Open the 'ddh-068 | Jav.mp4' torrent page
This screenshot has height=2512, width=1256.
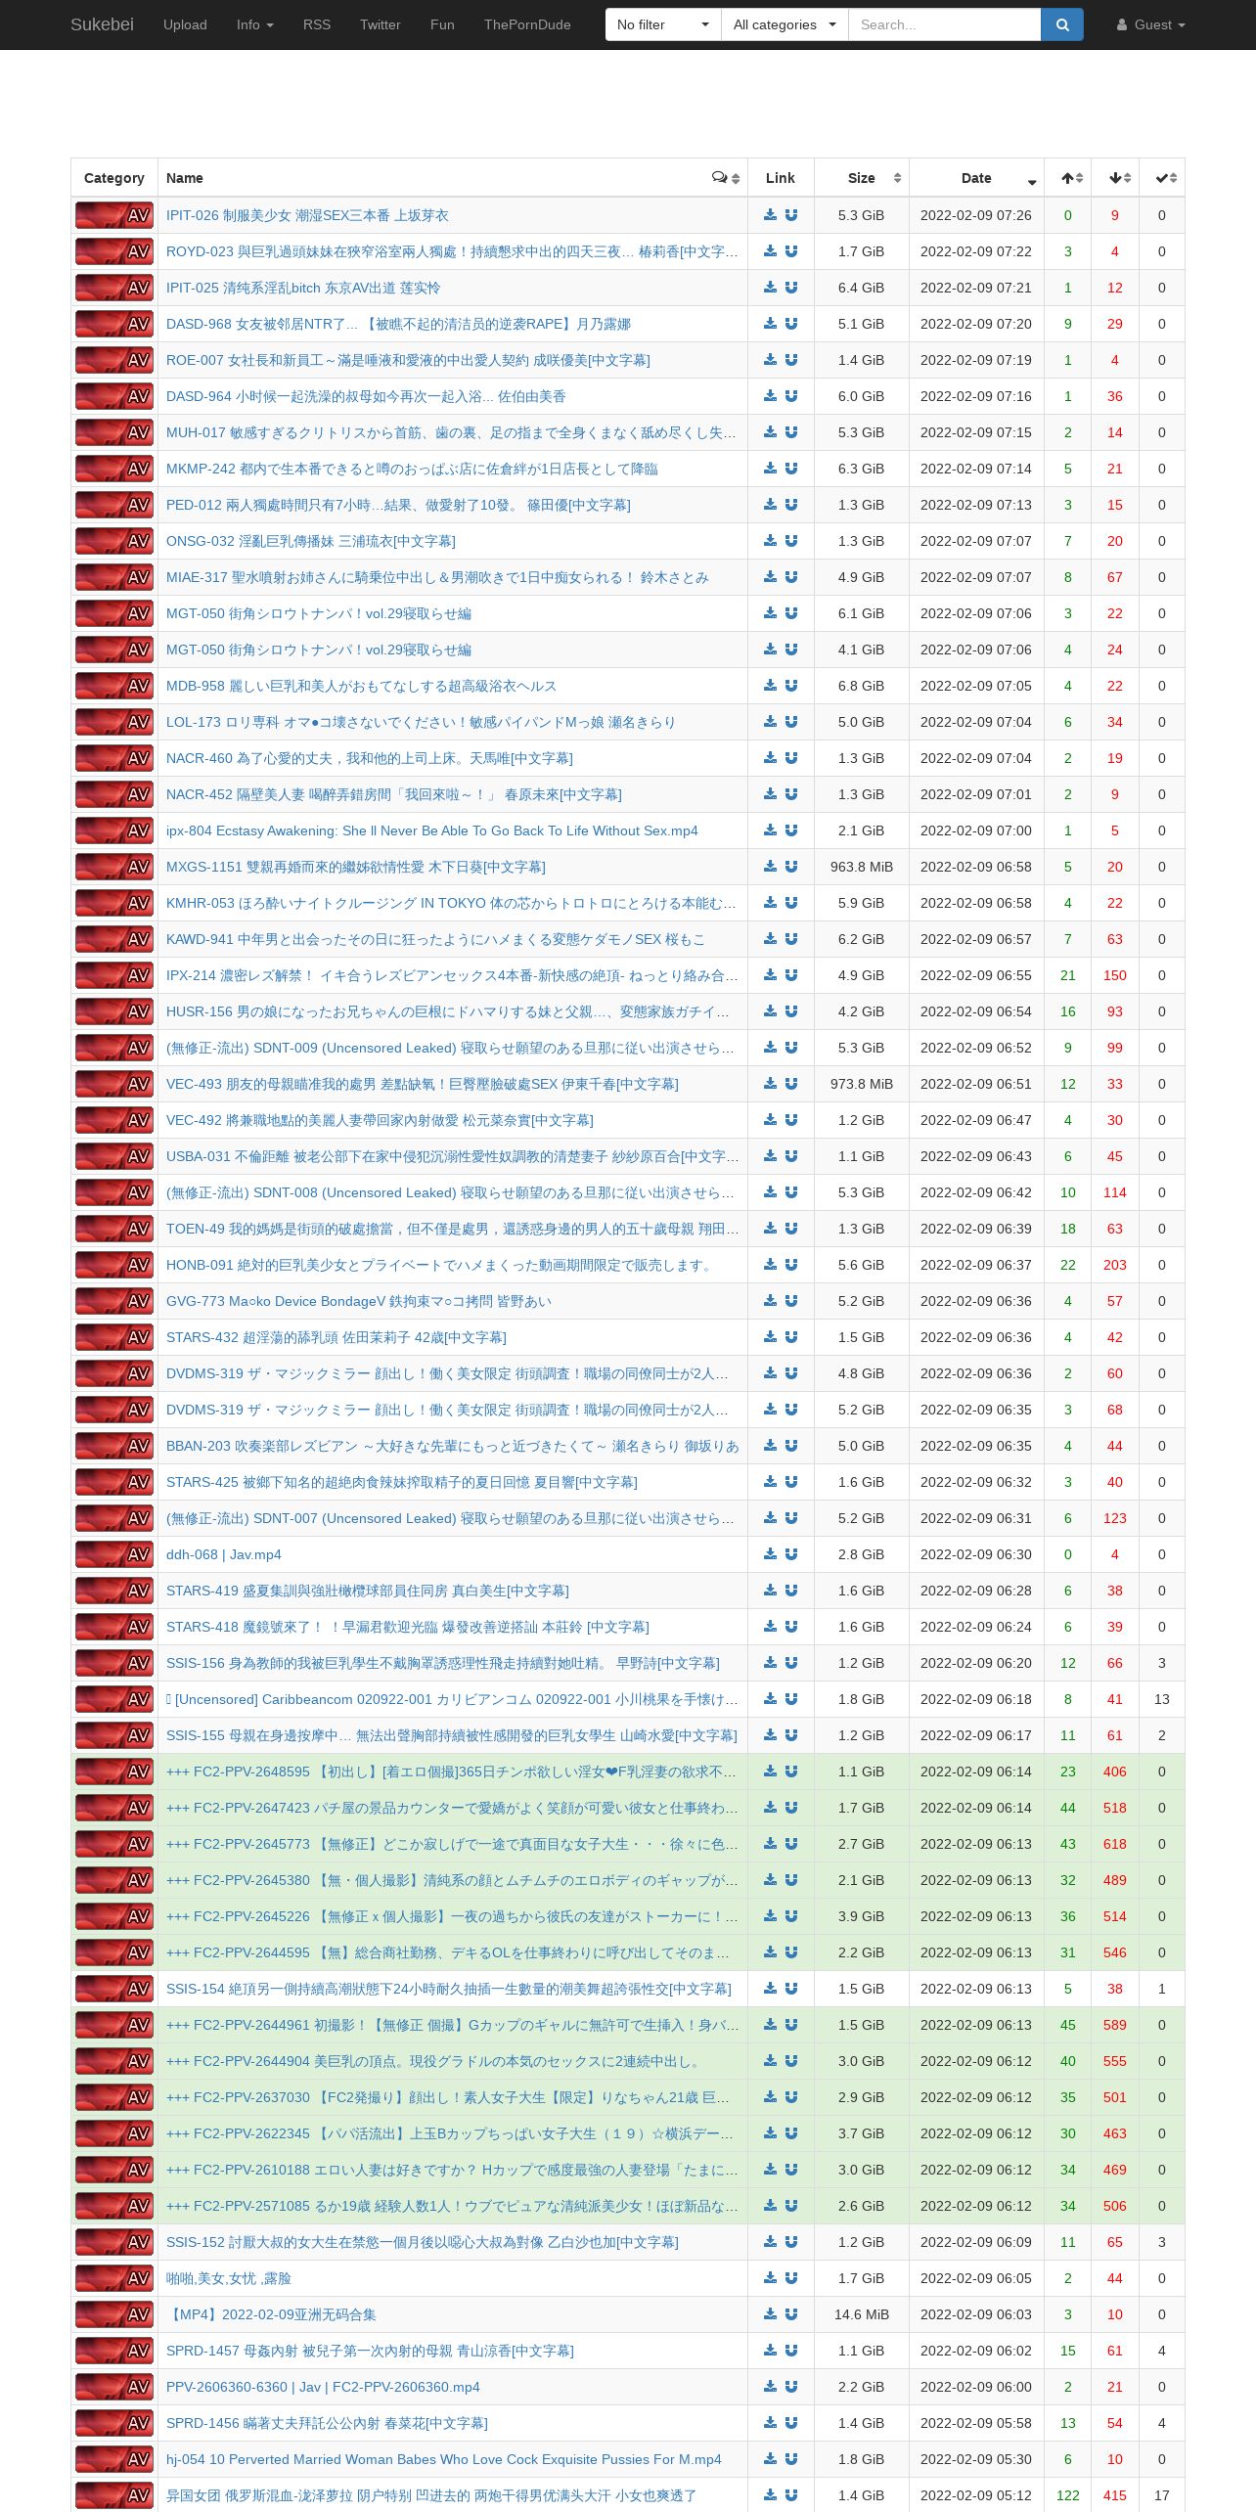pyautogui.click(x=224, y=1554)
